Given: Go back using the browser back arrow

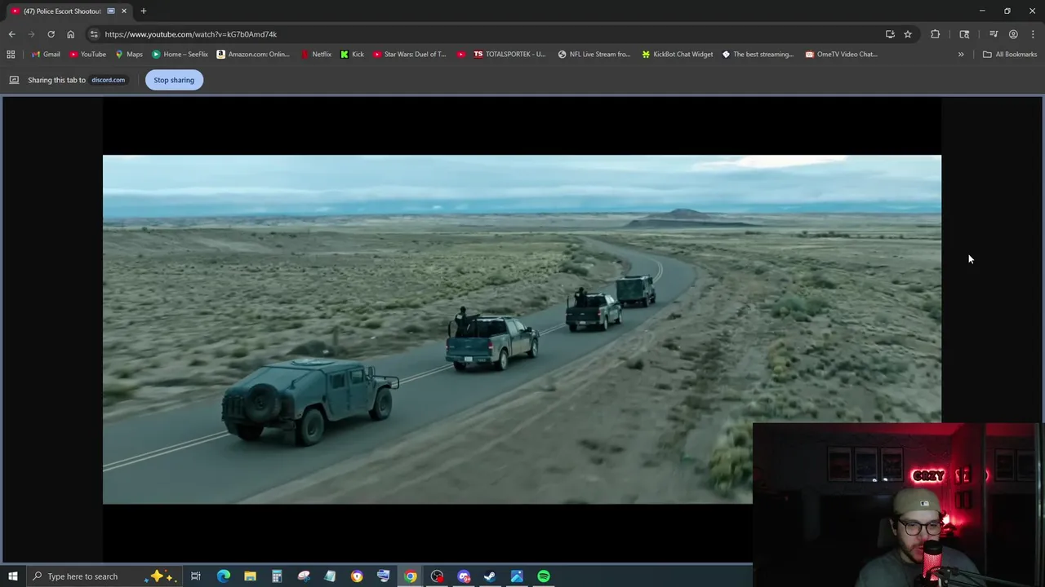Looking at the screenshot, I should coord(11,34).
